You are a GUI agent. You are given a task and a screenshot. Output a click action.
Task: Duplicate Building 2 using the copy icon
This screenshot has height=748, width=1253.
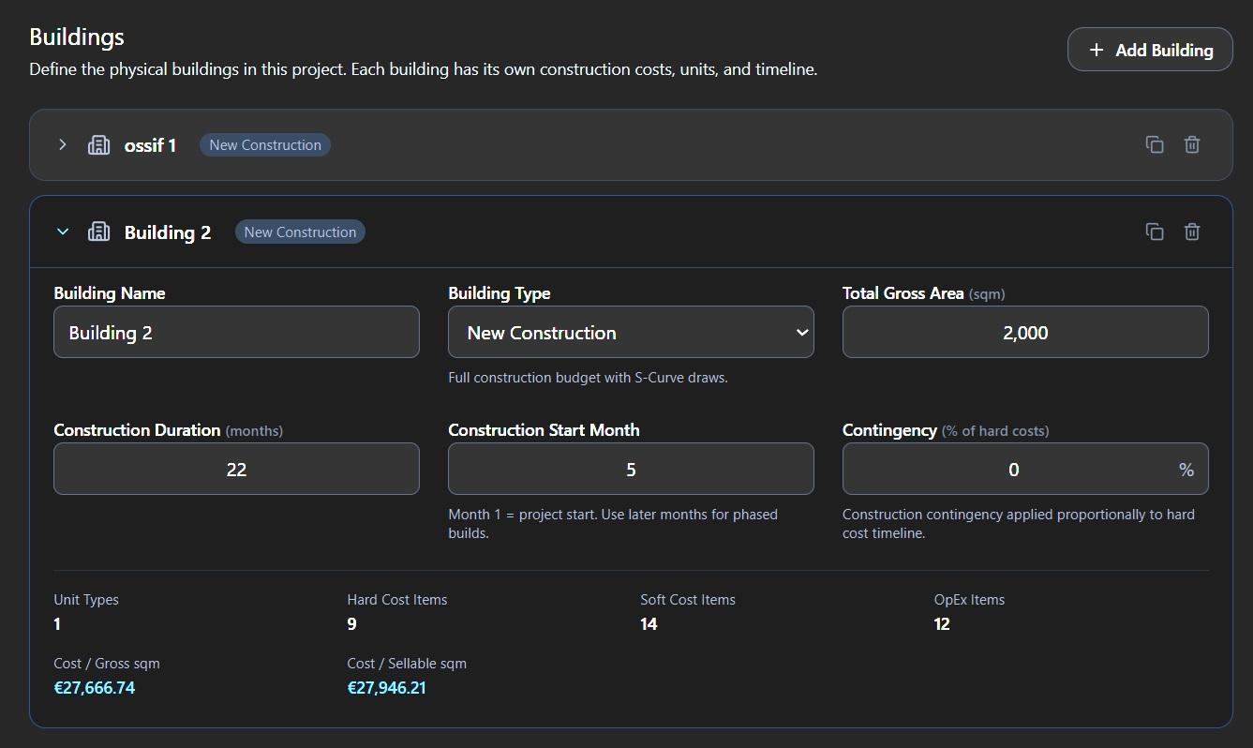coord(1155,232)
